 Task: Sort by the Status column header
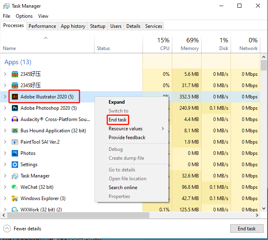pyautogui.click(x=118, y=44)
